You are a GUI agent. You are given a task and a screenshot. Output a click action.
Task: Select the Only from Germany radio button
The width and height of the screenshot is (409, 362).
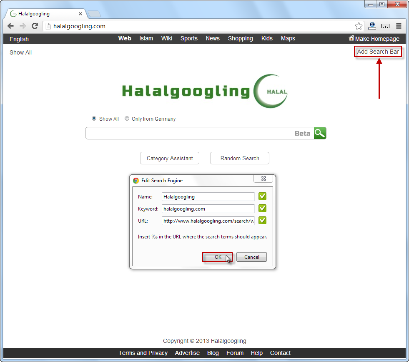[x=127, y=119]
